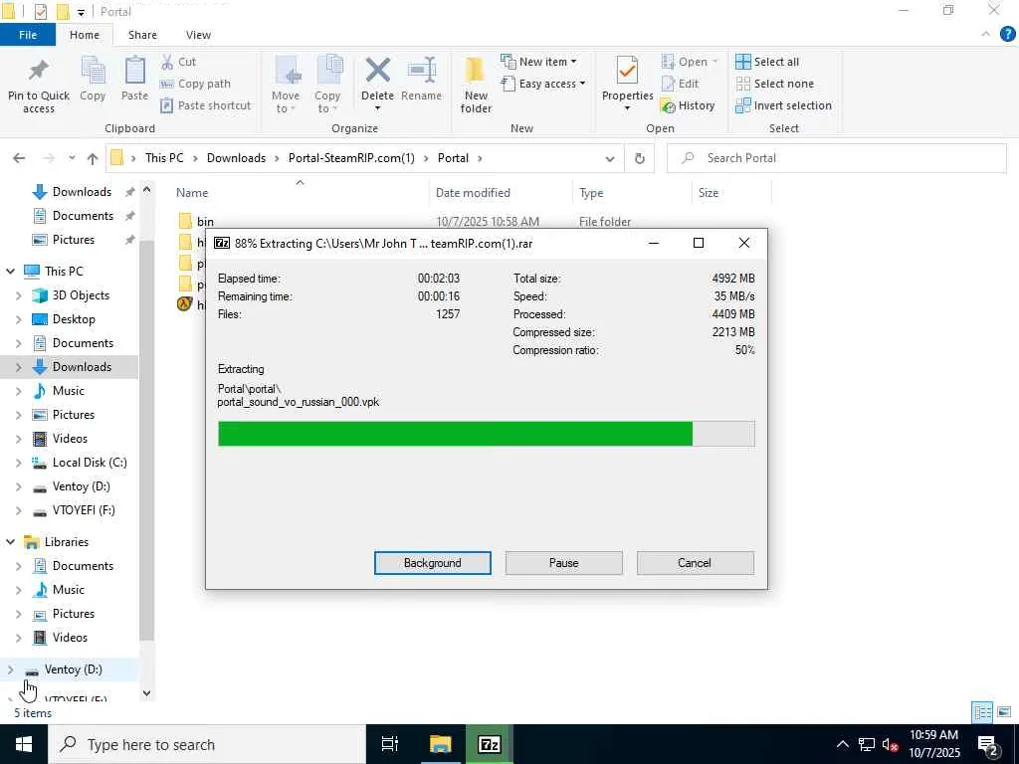Open Task View from taskbar

click(x=390, y=744)
